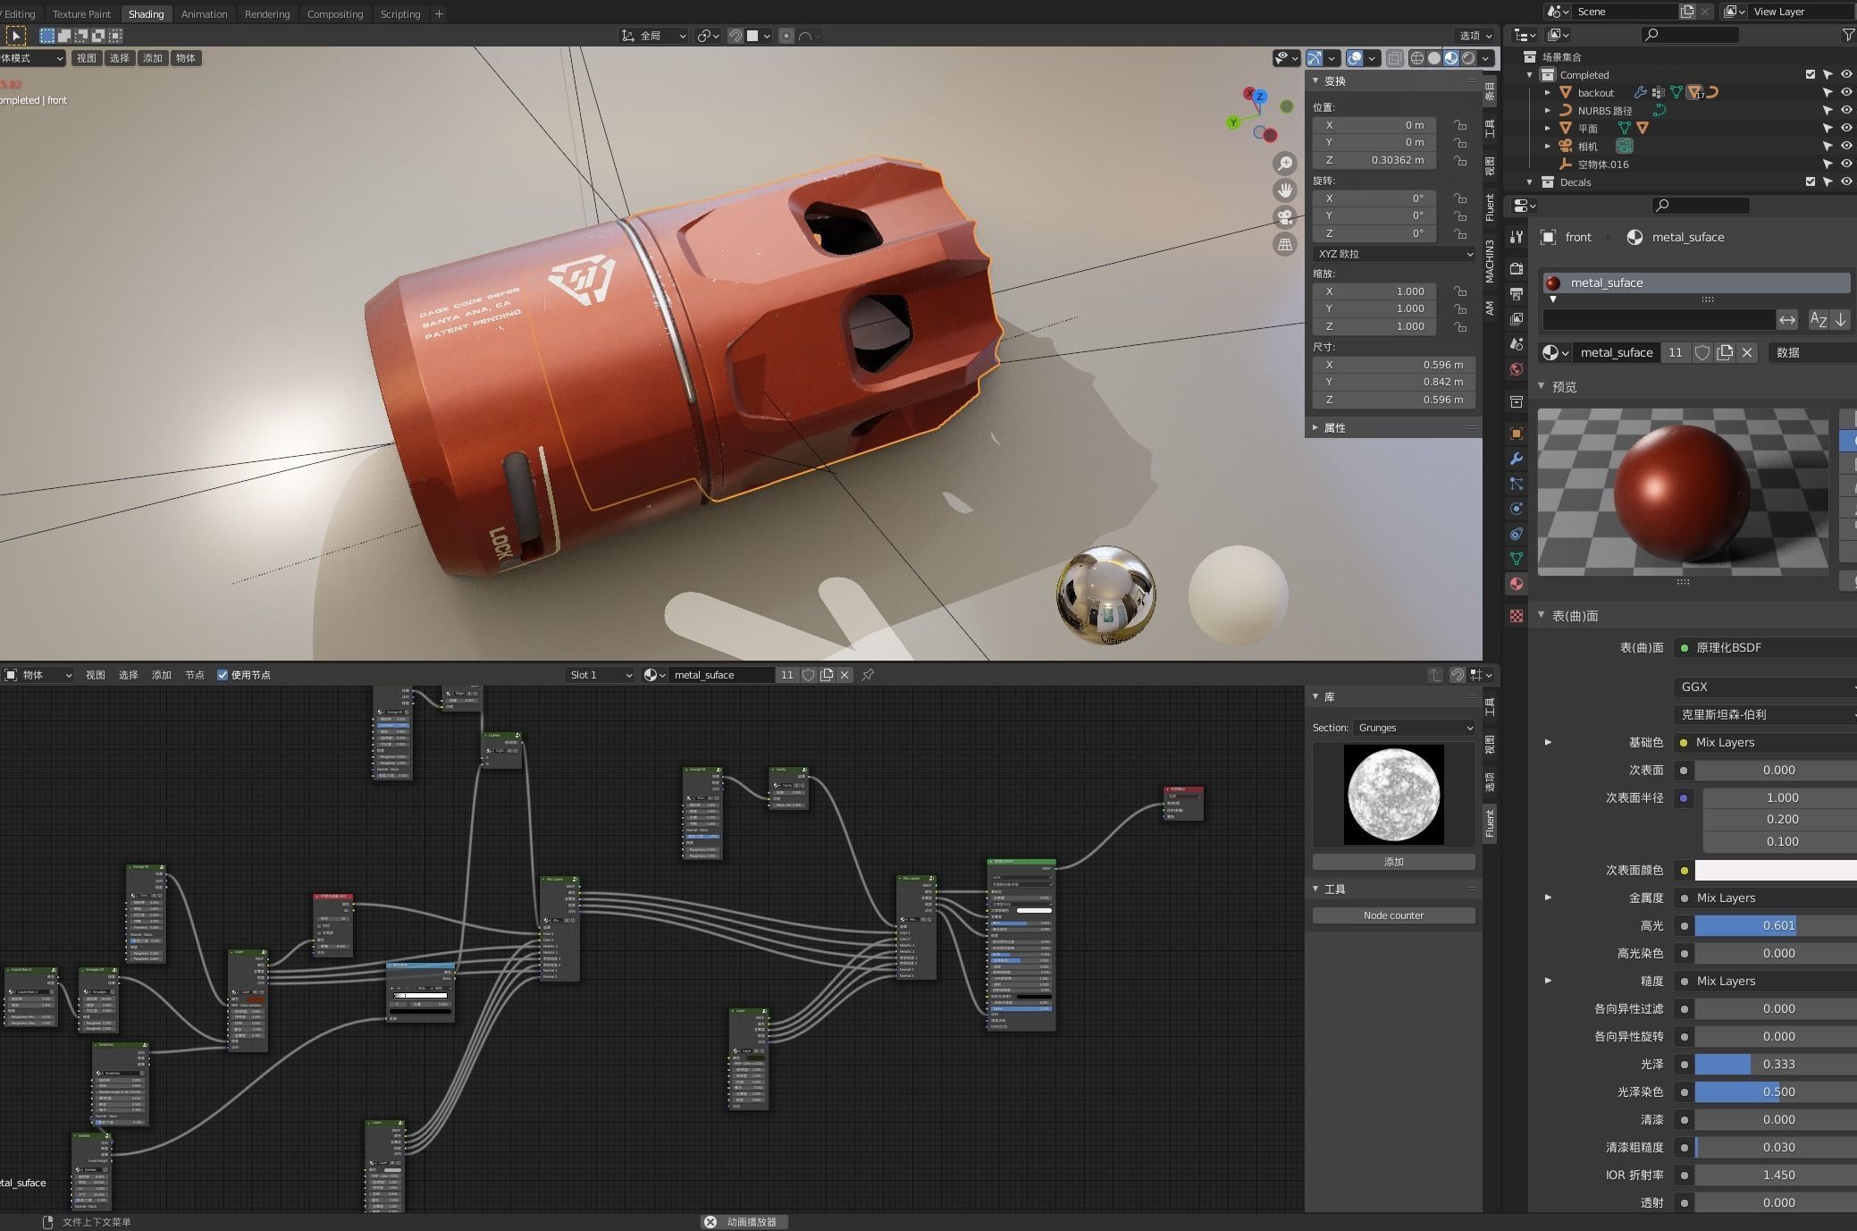
Task: Open Modifier properties wrench tab
Action: coord(1517,459)
